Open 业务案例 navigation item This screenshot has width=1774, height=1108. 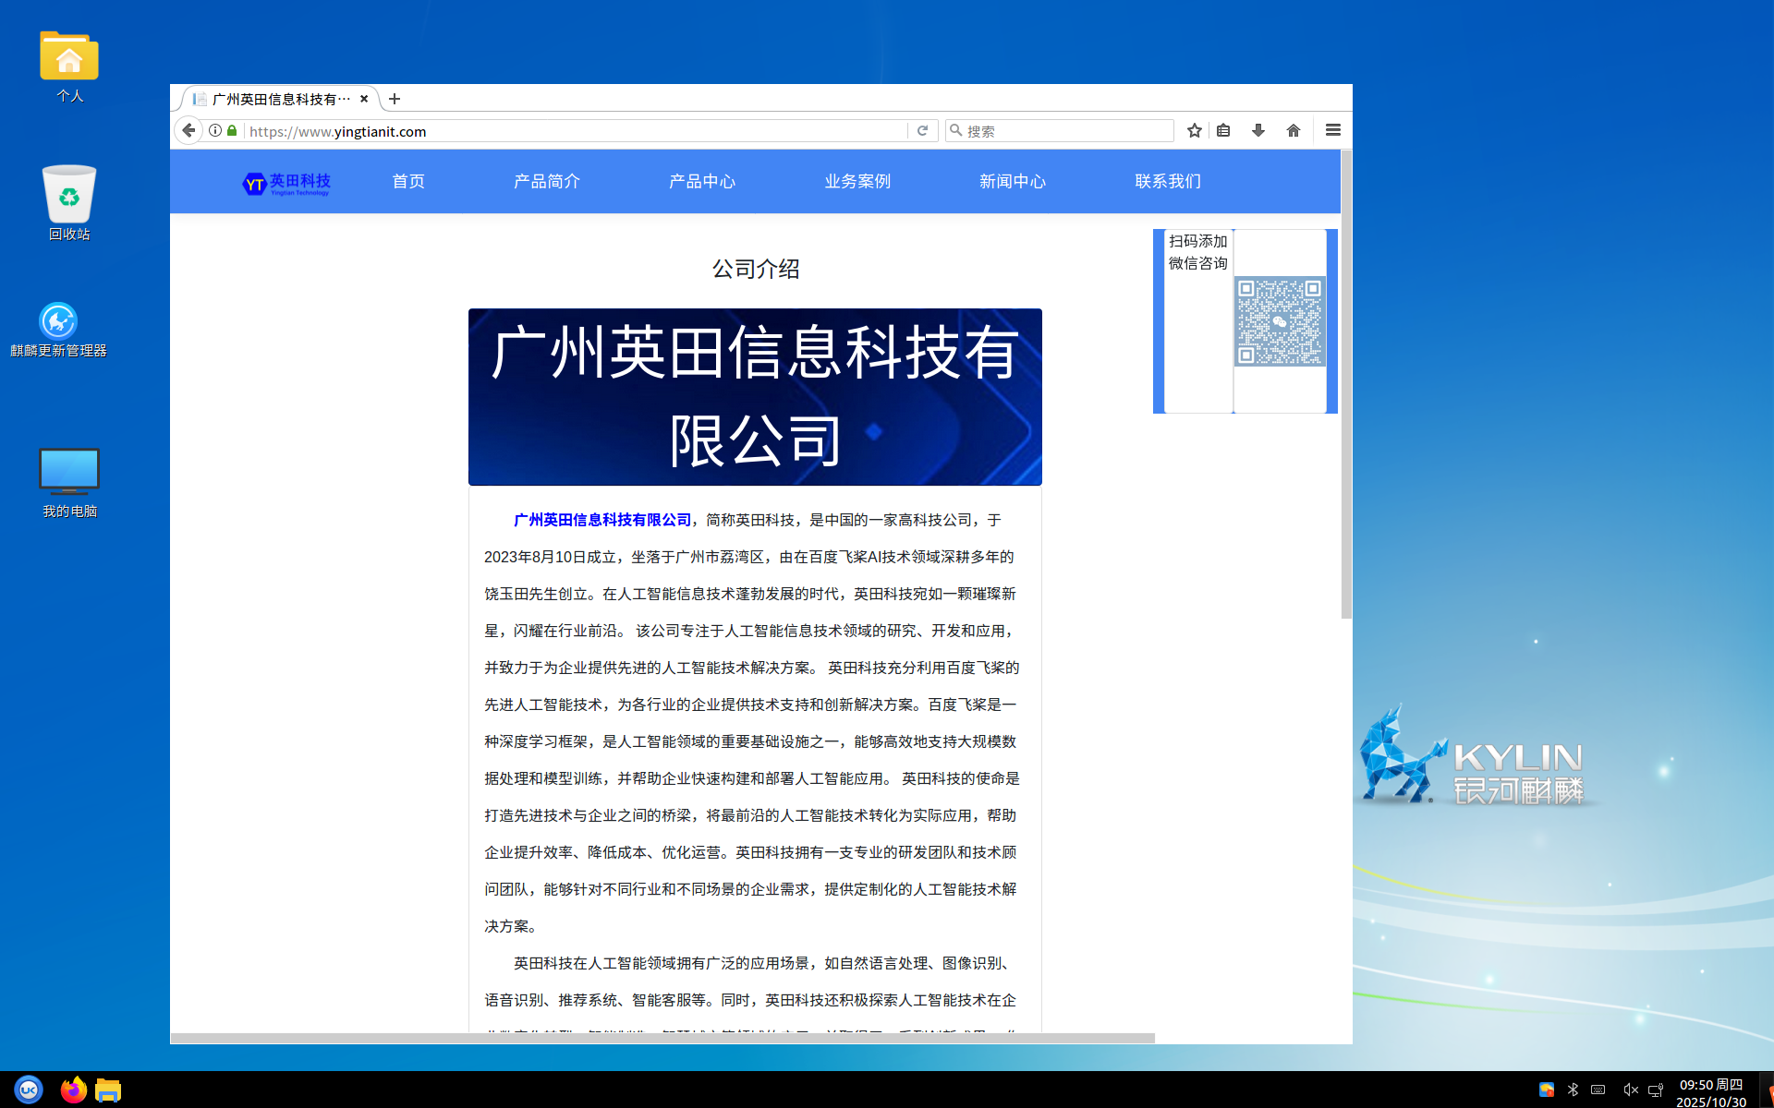pos(857,181)
